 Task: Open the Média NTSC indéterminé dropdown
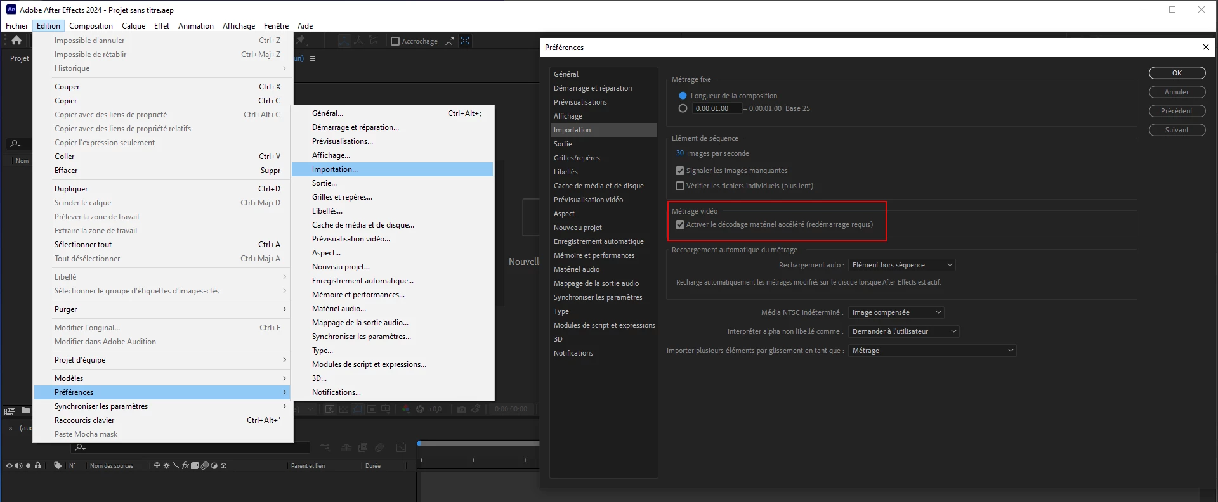[x=896, y=312]
